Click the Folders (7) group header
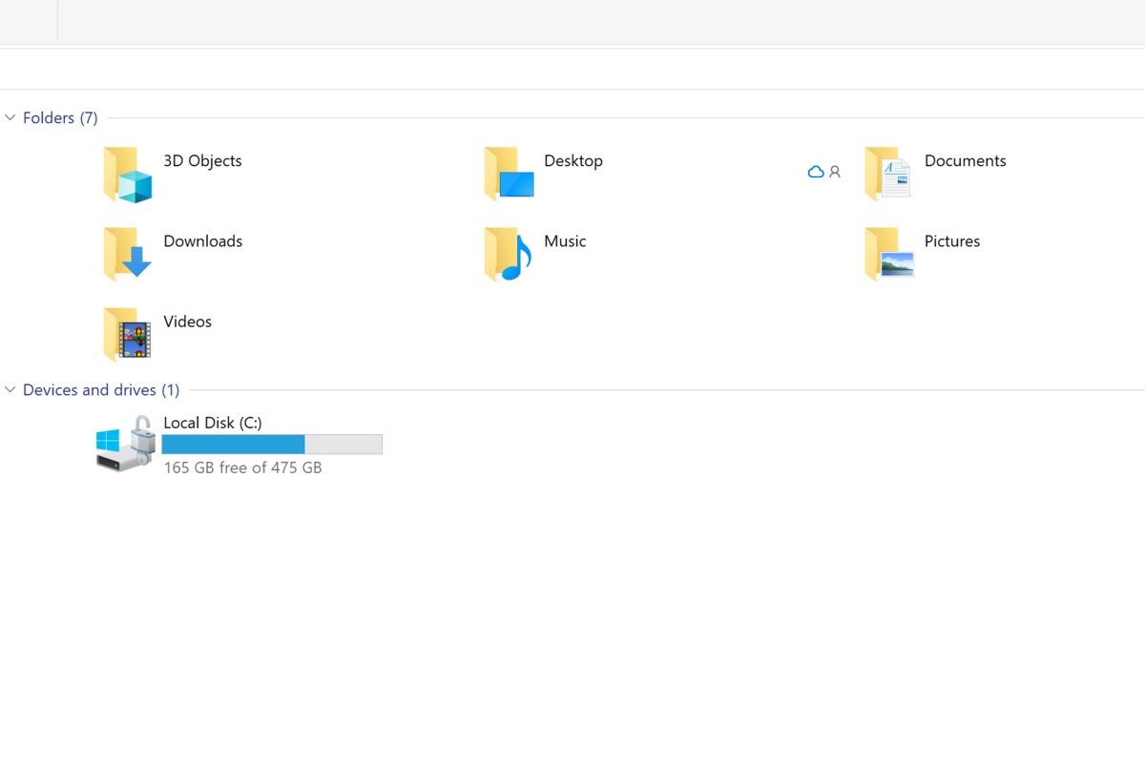This screenshot has width=1145, height=768. (60, 118)
